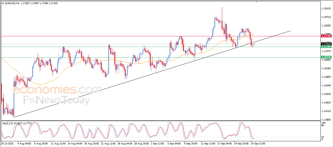The image size is (333, 147).
Task: Click the 1.18710 price scale value
Action: click(326, 17)
